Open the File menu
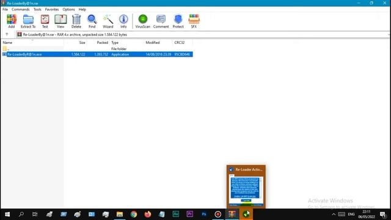391x220 pixels. 5,9
